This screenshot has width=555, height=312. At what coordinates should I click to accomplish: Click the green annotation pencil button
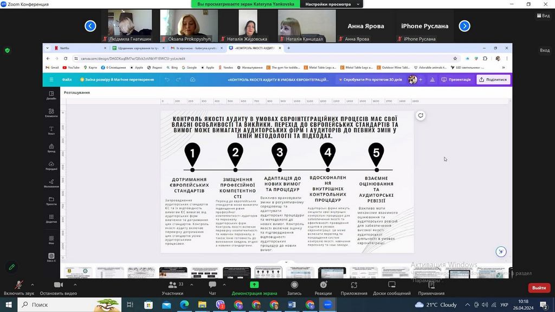(11, 268)
